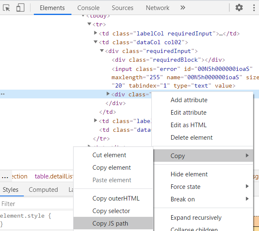Open the three-dot DevTools menu

click(x=254, y=8)
